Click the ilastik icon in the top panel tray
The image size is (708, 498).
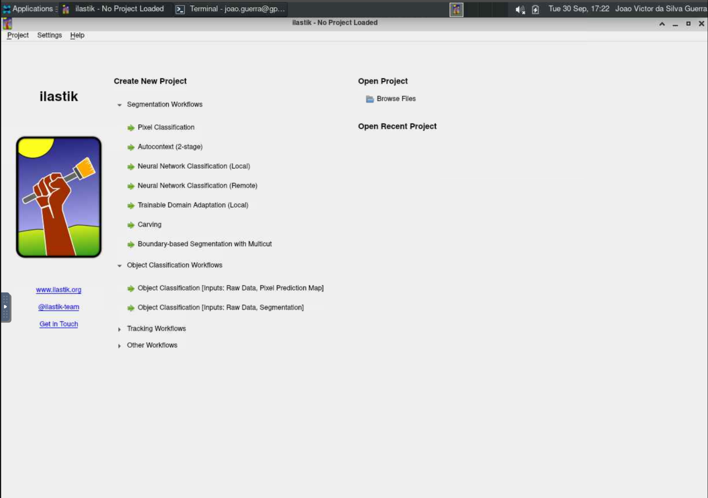[x=456, y=10]
